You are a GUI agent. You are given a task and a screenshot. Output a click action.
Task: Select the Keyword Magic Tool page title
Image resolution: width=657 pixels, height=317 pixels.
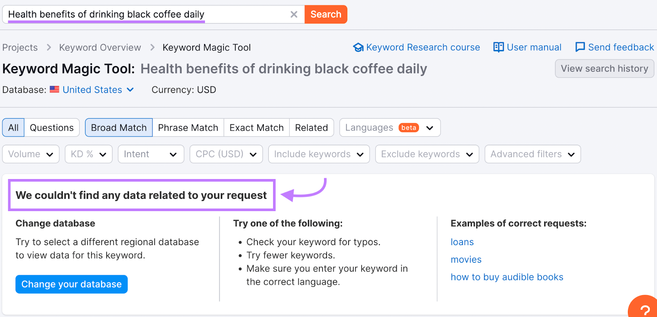tap(215, 69)
